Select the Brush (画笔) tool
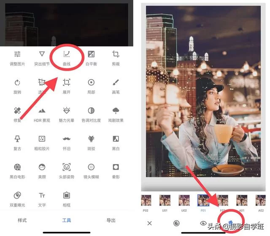The width and height of the screenshot is (270, 236). coord(115,85)
